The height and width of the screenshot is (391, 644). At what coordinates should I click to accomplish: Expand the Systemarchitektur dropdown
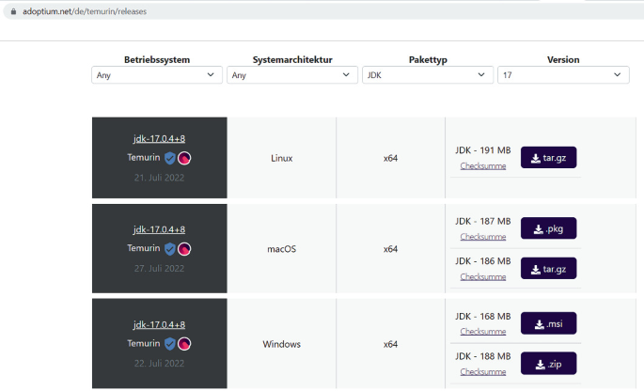point(291,75)
